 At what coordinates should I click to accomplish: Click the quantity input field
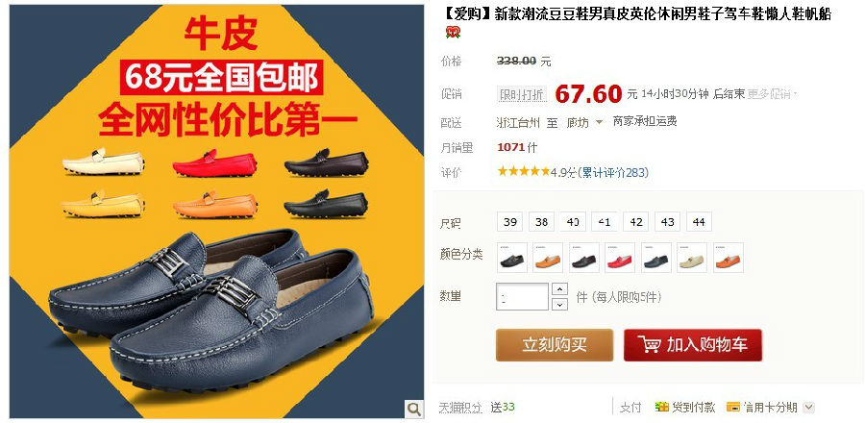pyautogui.click(x=523, y=297)
